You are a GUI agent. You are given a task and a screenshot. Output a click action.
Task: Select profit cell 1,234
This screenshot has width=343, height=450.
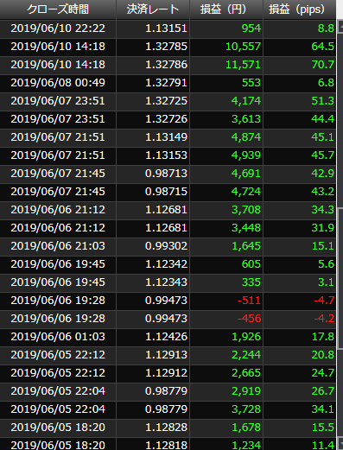point(226,444)
